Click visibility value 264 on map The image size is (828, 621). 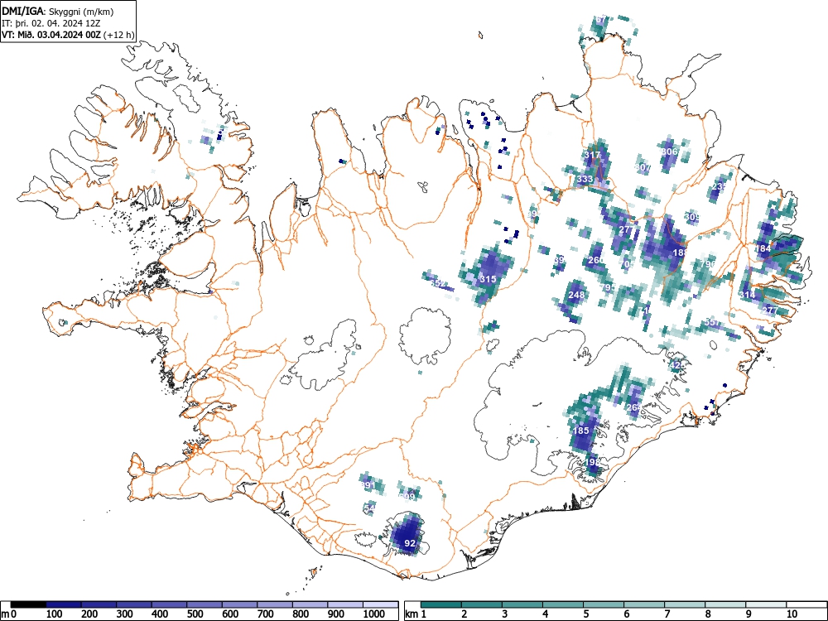tap(633, 407)
